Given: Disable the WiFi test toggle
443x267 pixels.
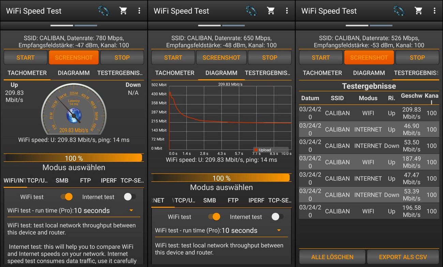Looking at the screenshot, I should pos(67,197).
